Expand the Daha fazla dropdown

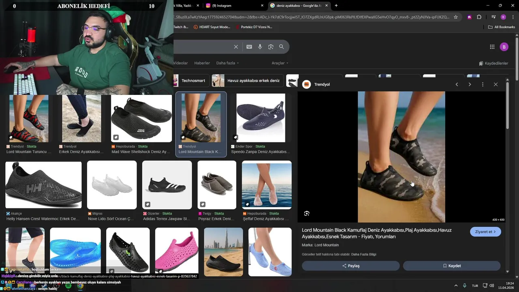tap(227, 63)
